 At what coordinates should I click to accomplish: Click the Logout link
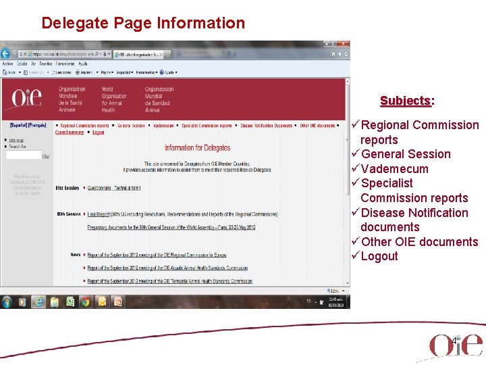tap(99, 132)
